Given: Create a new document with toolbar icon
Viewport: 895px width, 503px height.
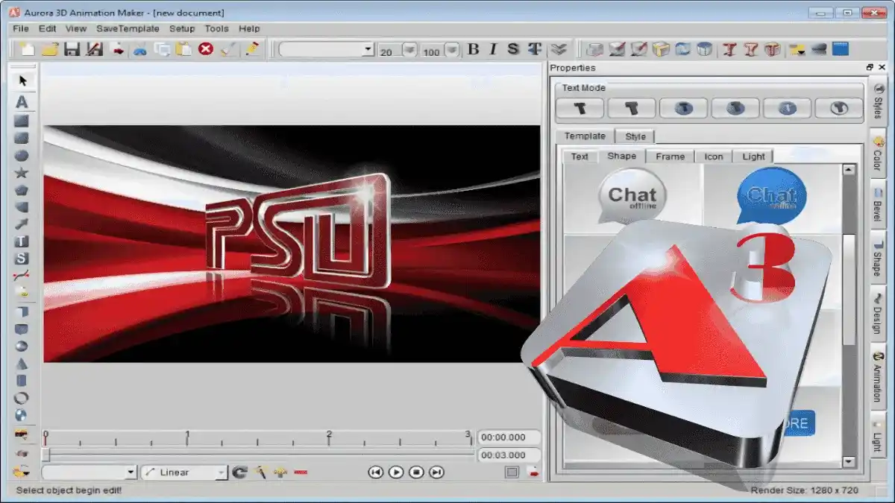Looking at the screenshot, I should pyautogui.click(x=28, y=49).
